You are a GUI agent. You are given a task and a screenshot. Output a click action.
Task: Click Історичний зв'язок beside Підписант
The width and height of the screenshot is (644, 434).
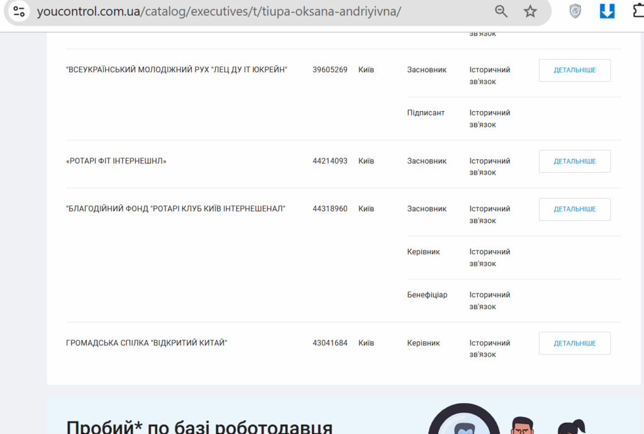(489, 119)
